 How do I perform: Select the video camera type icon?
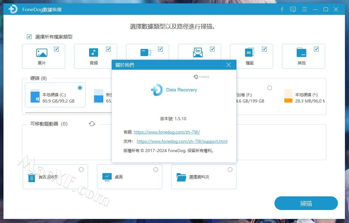[x=146, y=53]
